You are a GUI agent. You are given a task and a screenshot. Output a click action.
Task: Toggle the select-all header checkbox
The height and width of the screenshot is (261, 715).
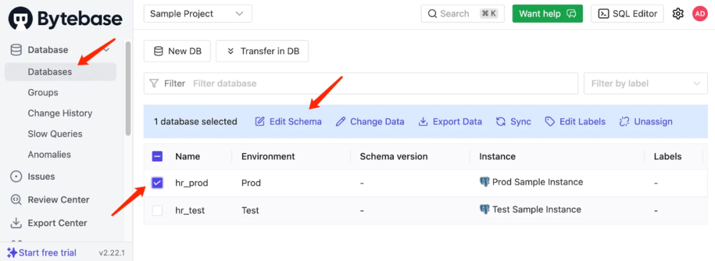(x=158, y=157)
